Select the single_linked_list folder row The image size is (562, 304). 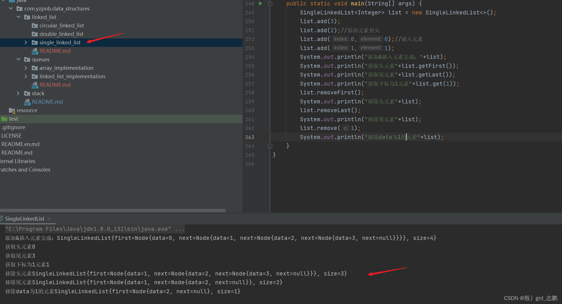[x=121, y=42]
